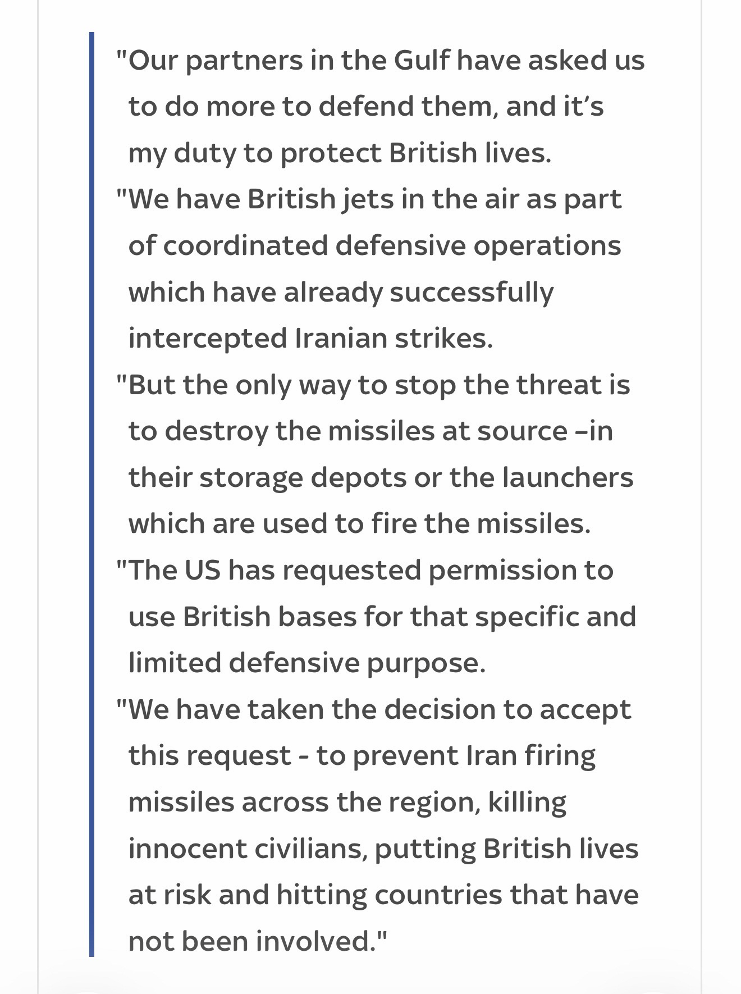Click the line "We have British jets in the air"
This screenshot has width=741, height=994.
(x=369, y=199)
